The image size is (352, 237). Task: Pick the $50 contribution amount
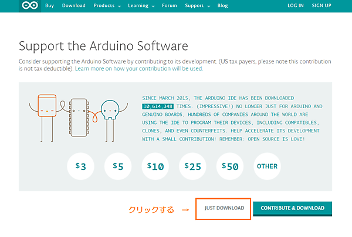tap(230, 166)
